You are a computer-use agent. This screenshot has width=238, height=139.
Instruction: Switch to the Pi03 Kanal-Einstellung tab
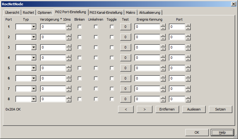click(106, 13)
